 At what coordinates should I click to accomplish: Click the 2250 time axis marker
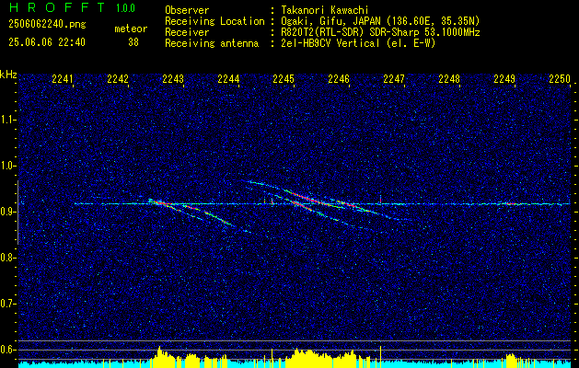[560, 79]
